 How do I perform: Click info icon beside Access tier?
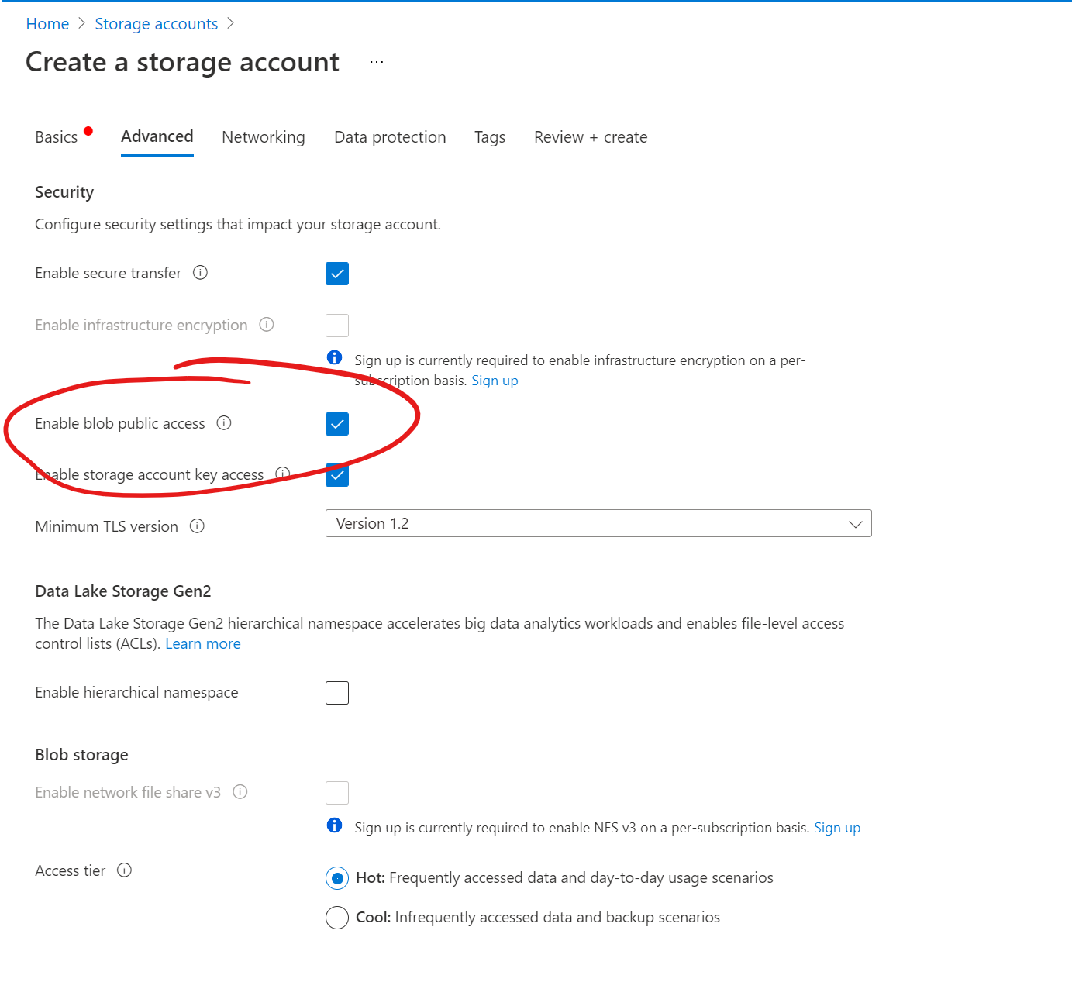point(125,870)
